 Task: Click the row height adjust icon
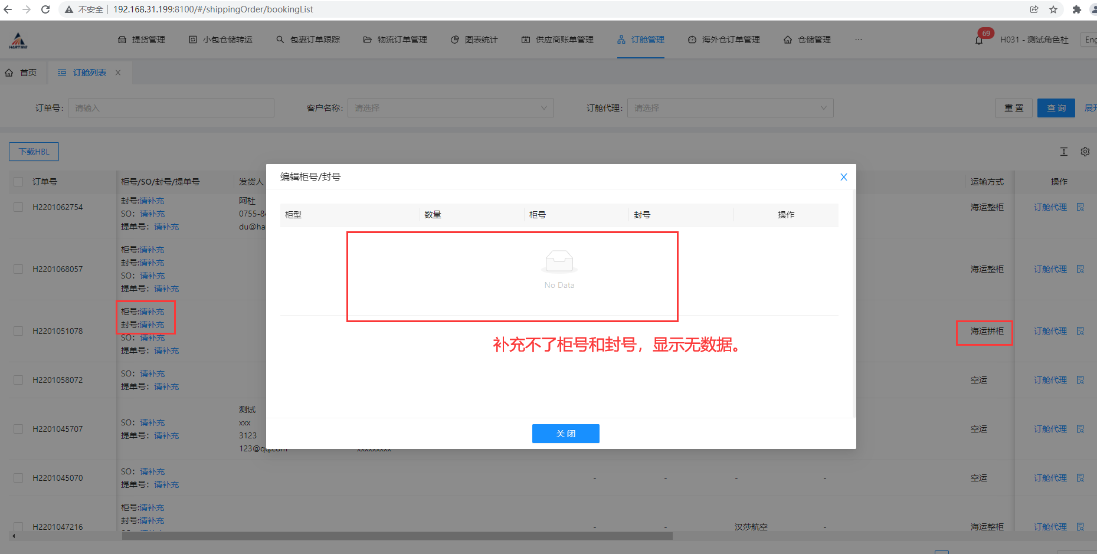click(1063, 152)
